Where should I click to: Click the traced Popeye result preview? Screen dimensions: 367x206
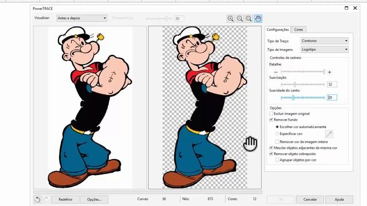click(205, 108)
